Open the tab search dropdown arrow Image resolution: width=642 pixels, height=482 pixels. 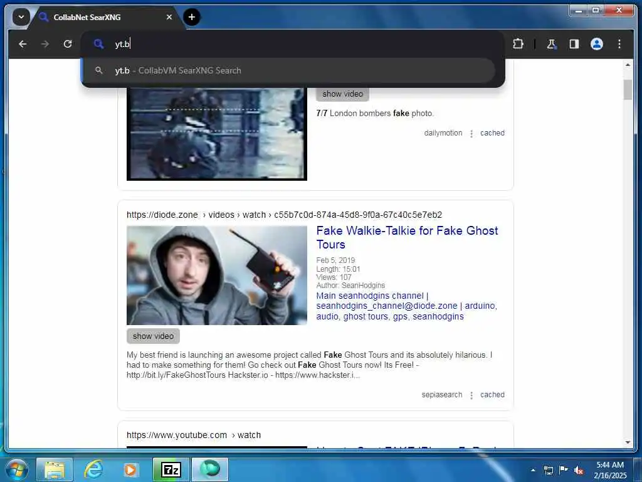pyautogui.click(x=21, y=17)
